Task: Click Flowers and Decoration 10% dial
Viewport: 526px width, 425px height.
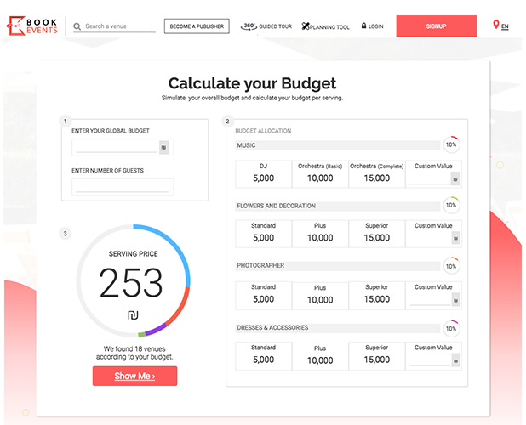Action: pos(451,205)
